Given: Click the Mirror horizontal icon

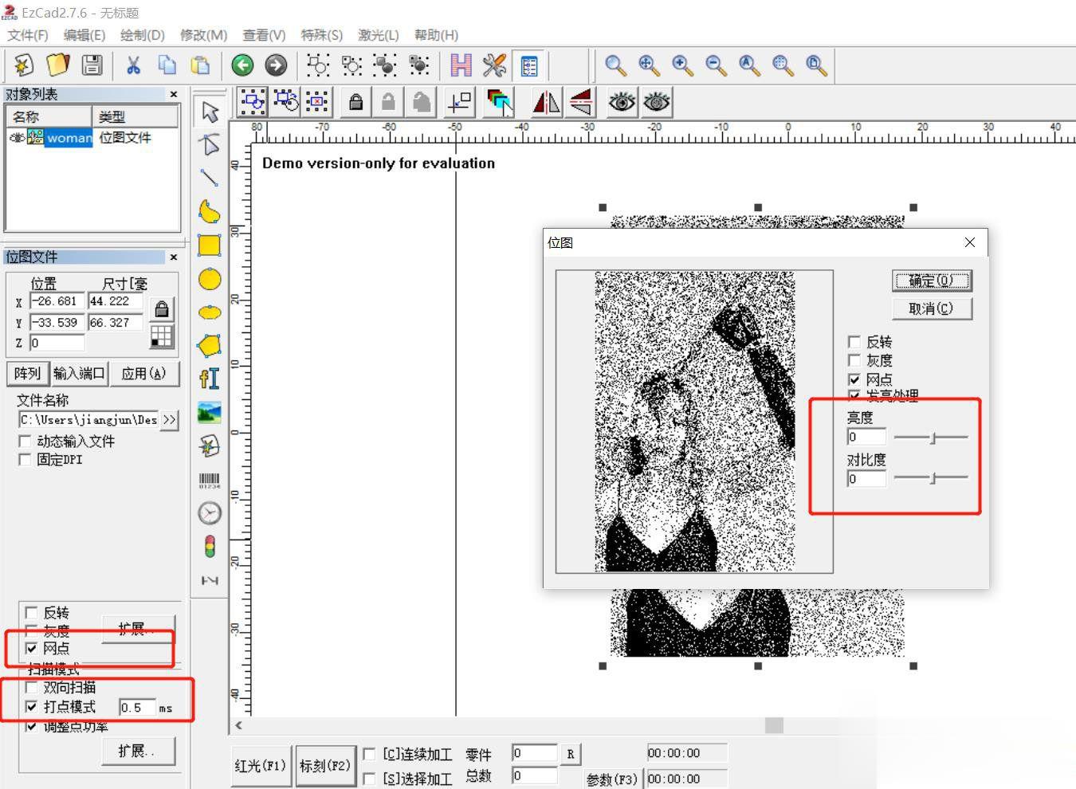Looking at the screenshot, I should click(546, 102).
